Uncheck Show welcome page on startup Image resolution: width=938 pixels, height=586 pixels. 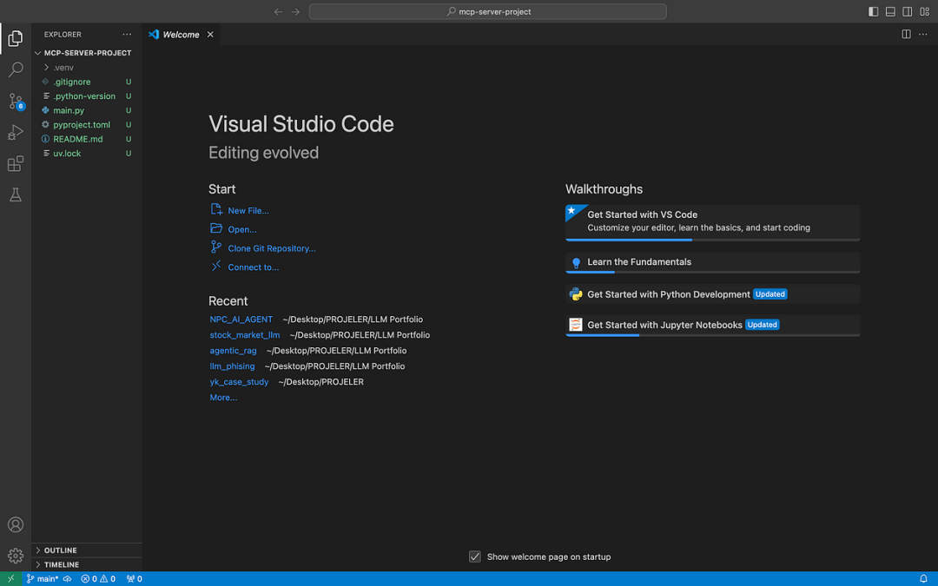point(475,556)
